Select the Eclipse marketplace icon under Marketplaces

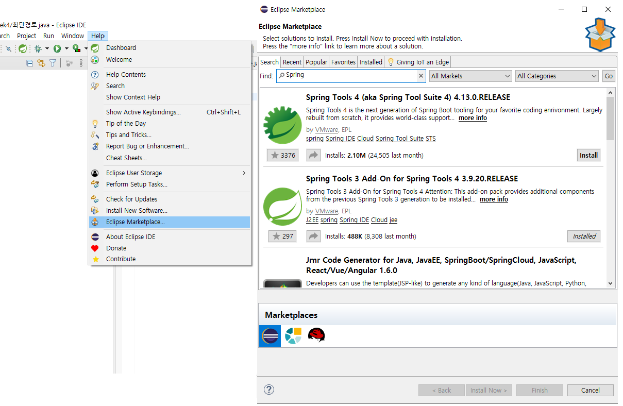click(x=270, y=336)
